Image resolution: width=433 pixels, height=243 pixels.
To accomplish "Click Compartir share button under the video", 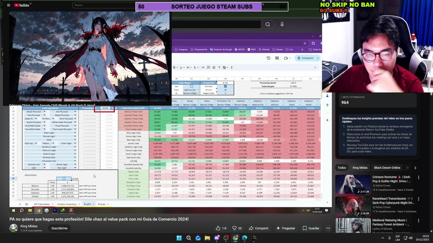I will pyautogui.click(x=259, y=228).
